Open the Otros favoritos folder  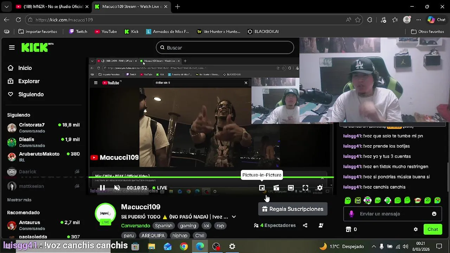427,32
